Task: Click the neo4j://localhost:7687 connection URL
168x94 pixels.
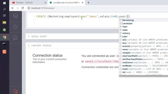Action: click(102, 62)
